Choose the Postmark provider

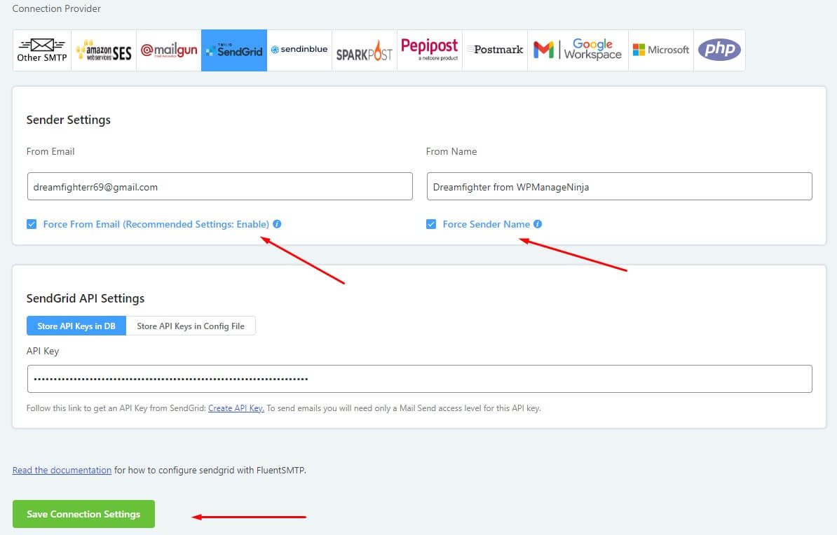[x=494, y=50]
